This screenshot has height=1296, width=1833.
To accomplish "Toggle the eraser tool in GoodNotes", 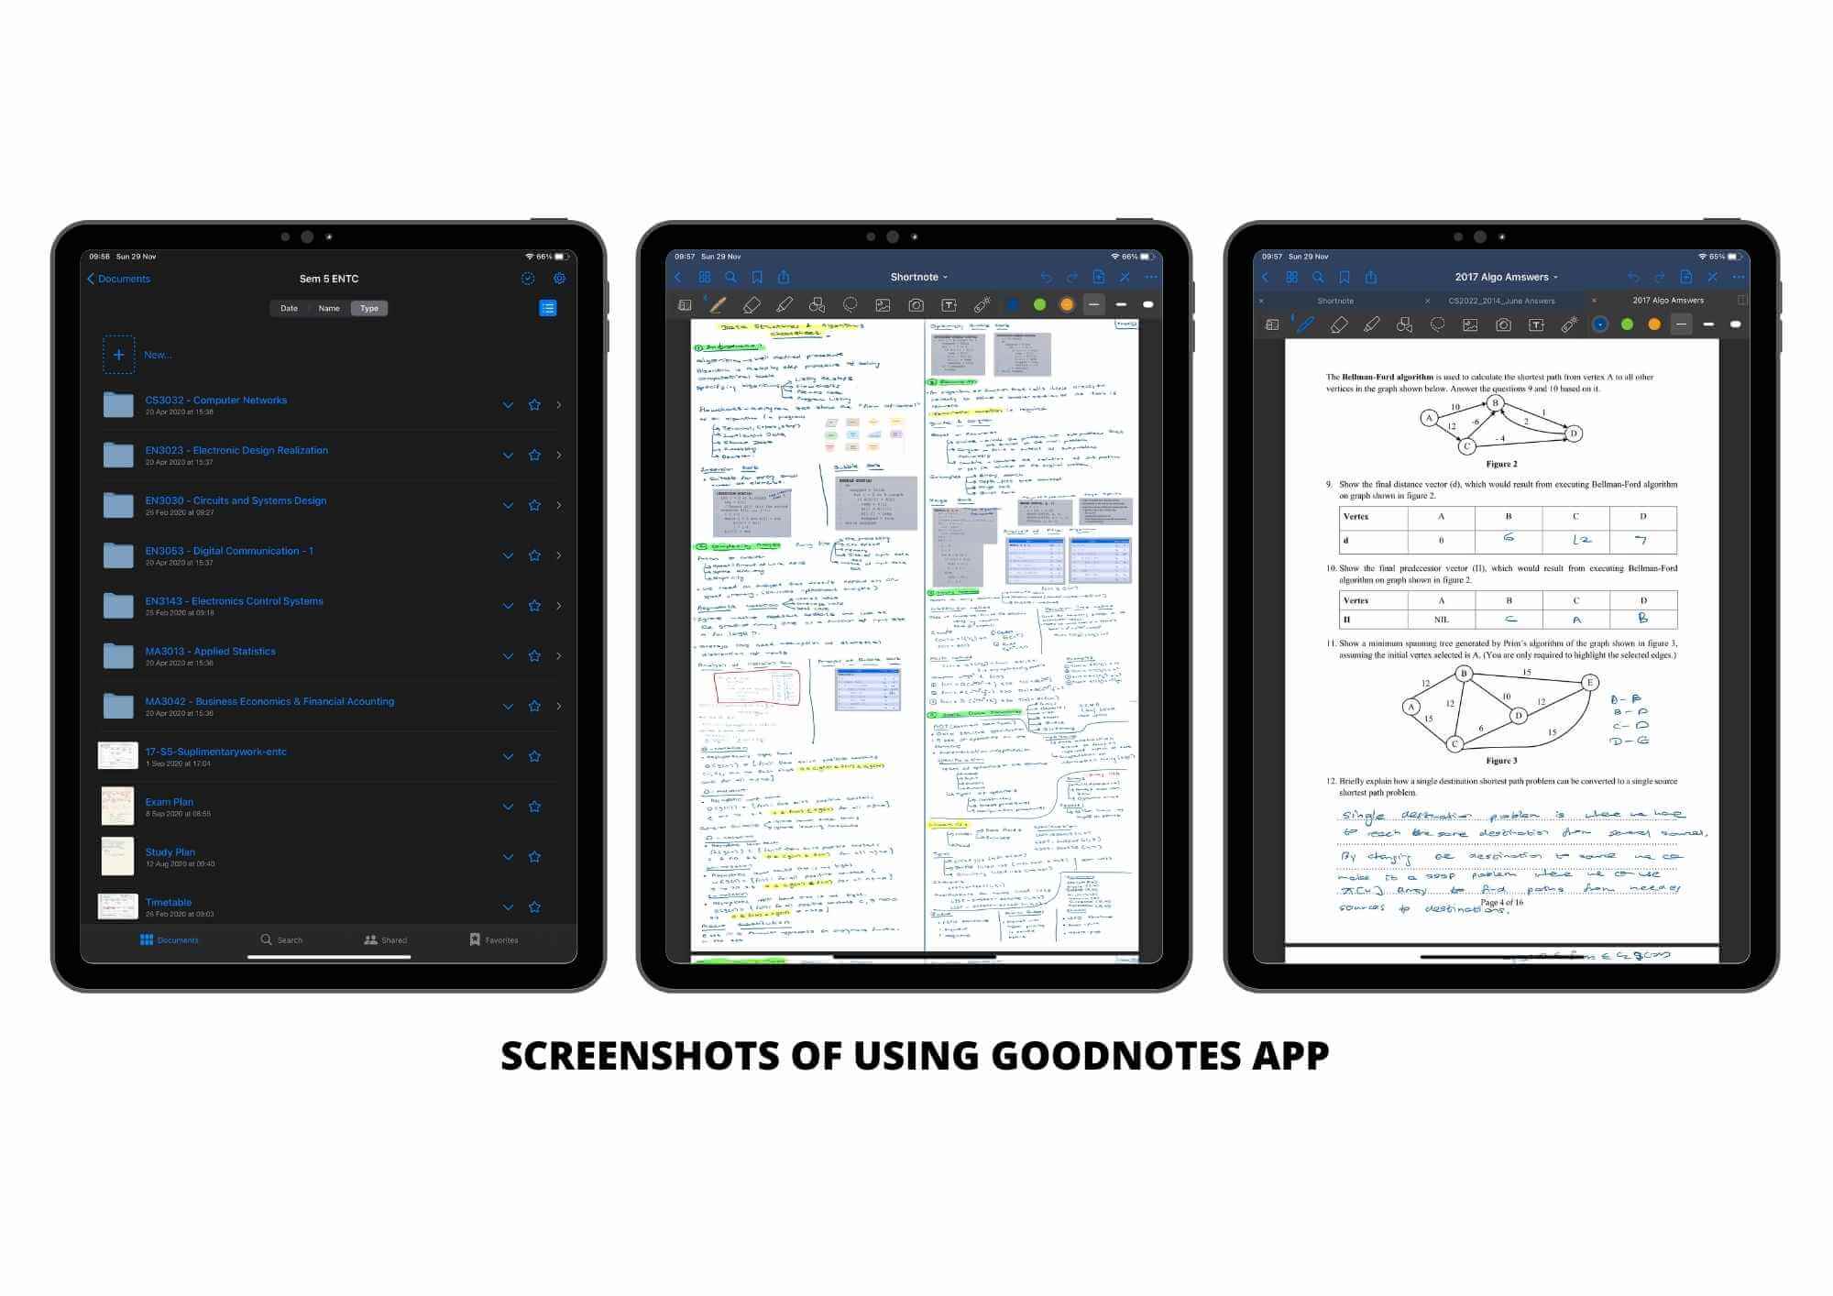I will click(x=752, y=307).
